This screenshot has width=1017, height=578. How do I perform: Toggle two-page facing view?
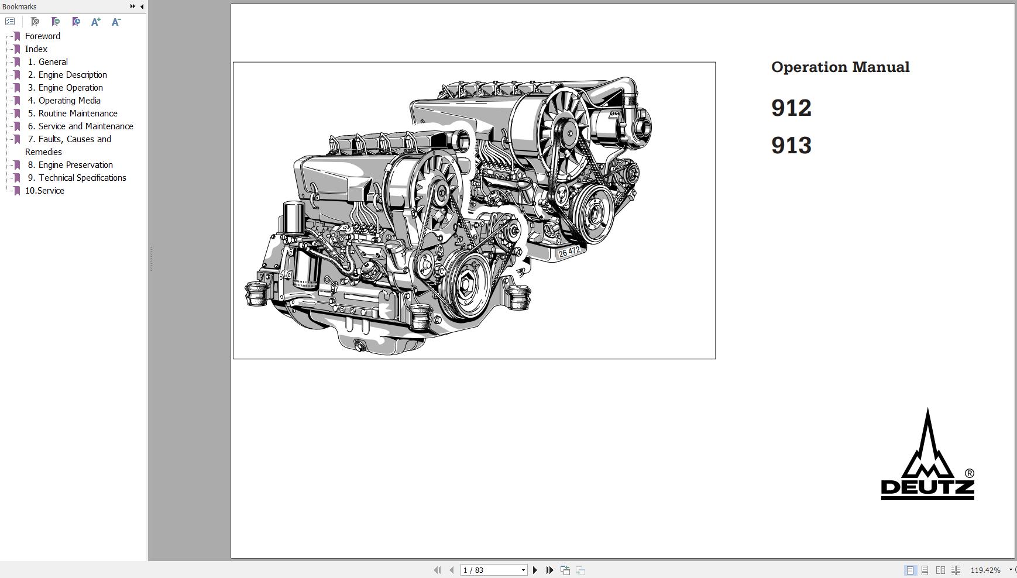tap(940, 570)
